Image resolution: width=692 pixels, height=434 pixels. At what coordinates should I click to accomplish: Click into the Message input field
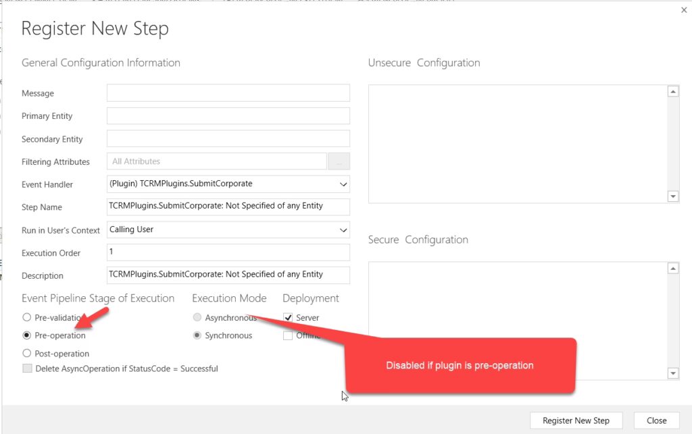228,93
